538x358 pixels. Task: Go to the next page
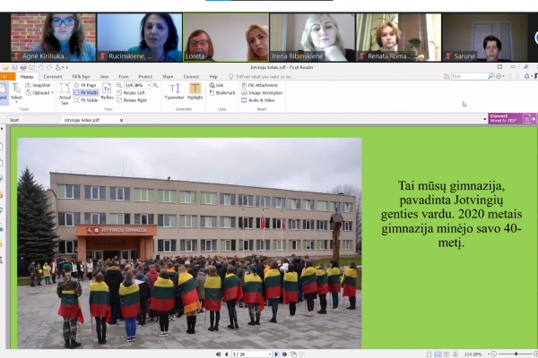pos(276,354)
